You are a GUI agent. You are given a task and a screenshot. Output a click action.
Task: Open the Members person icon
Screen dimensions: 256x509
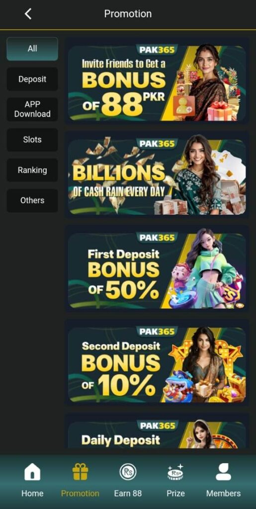click(x=224, y=472)
